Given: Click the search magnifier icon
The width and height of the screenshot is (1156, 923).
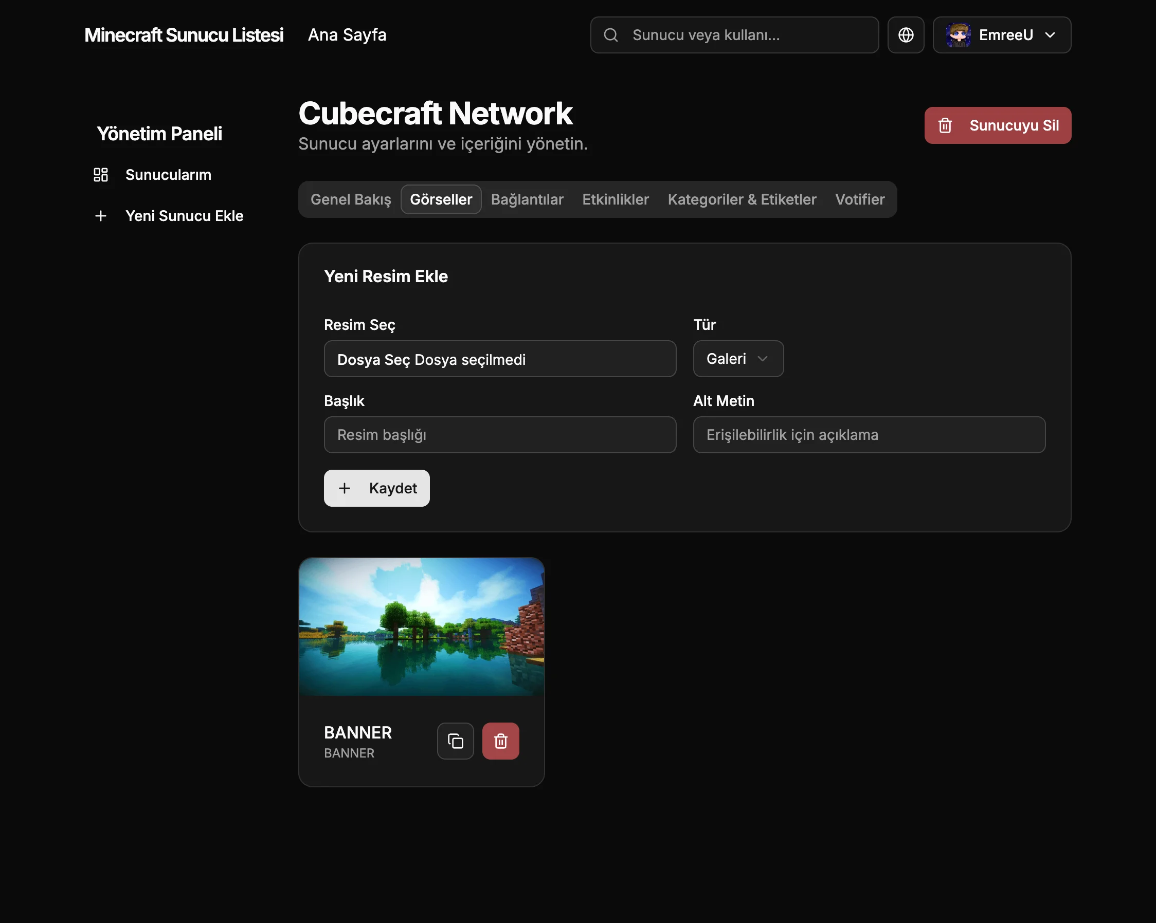Looking at the screenshot, I should click(x=611, y=35).
